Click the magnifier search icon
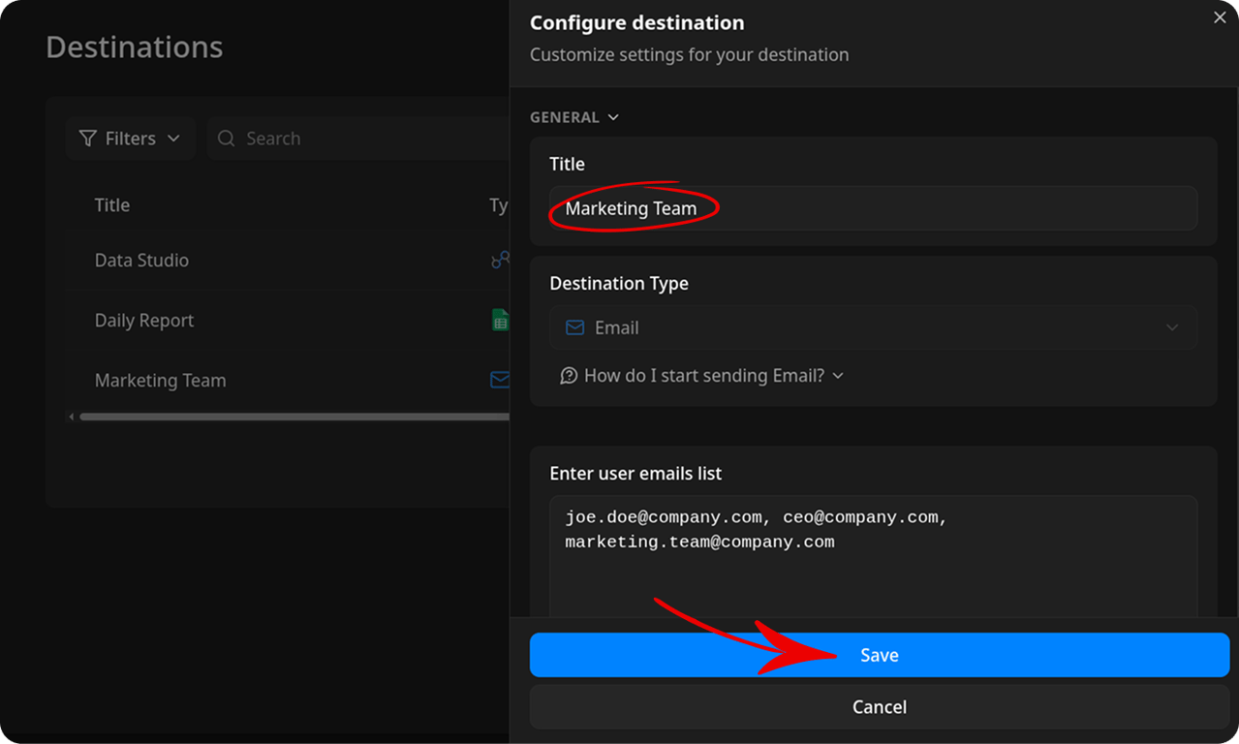Image resolution: width=1239 pixels, height=744 pixels. click(227, 139)
